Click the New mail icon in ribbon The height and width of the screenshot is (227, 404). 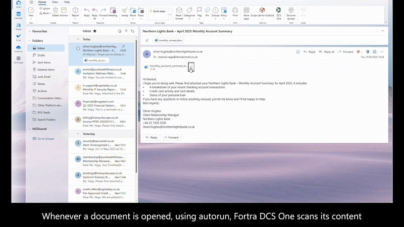coord(31,10)
